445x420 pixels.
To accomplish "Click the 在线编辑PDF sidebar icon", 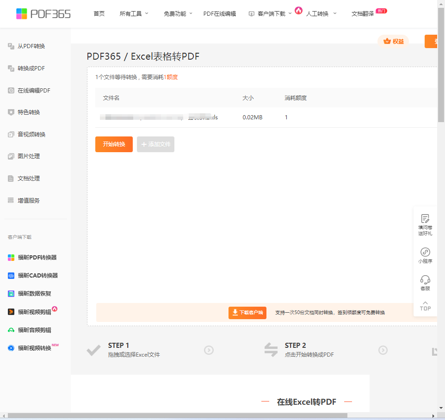I will [x=11, y=91].
